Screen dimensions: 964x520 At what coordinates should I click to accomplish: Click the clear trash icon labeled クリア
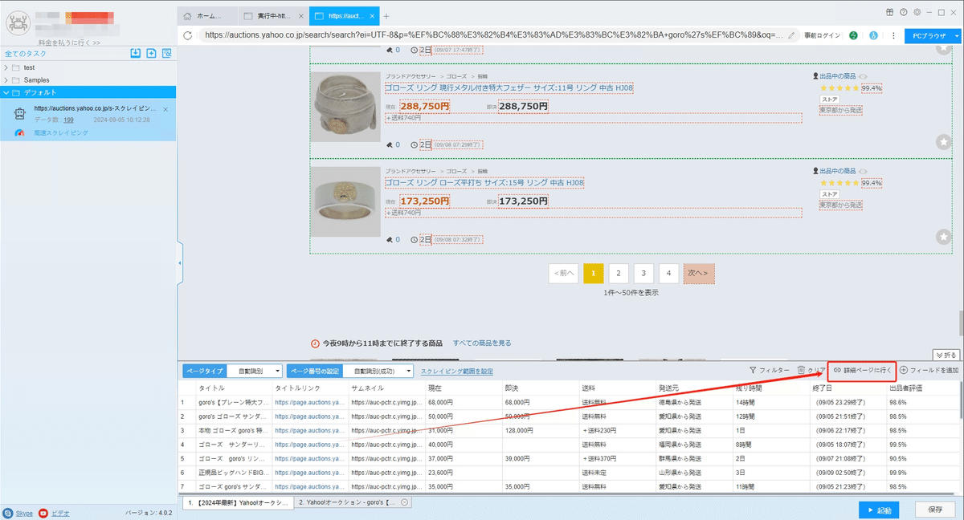point(811,370)
